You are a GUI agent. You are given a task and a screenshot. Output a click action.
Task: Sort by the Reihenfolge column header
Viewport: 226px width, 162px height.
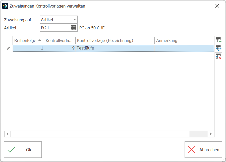pos(28,40)
